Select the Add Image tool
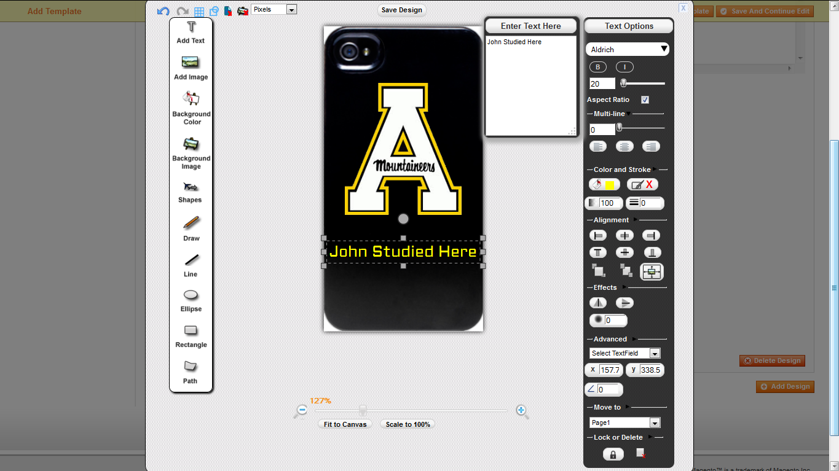 pos(191,68)
